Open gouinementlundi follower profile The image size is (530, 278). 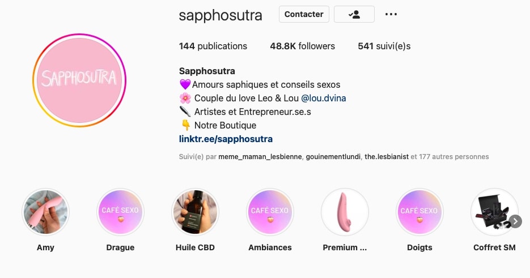[x=333, y=157]
